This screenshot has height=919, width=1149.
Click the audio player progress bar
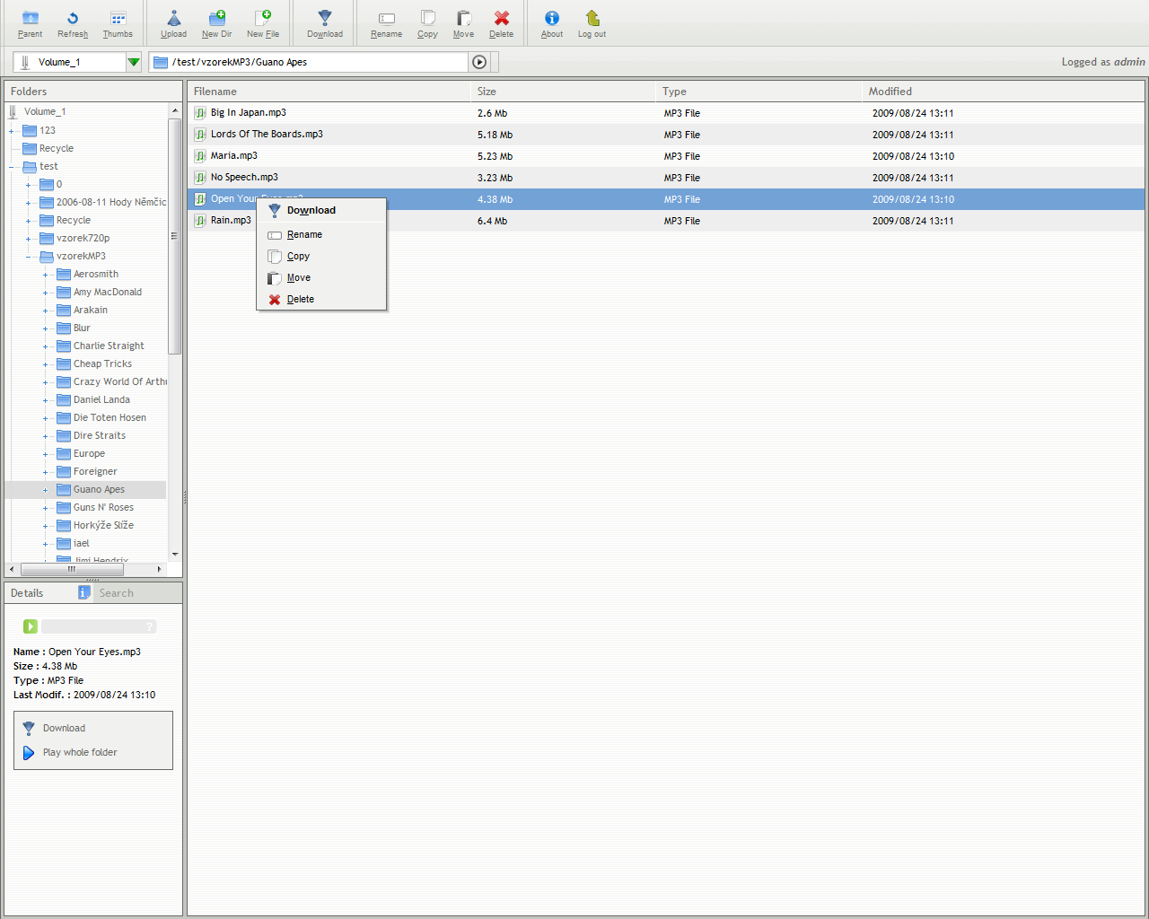click(99, 626)
